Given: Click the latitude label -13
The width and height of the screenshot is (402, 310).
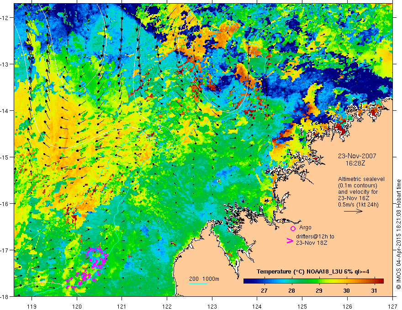Looking at the screenshot, I should point(5,64).
